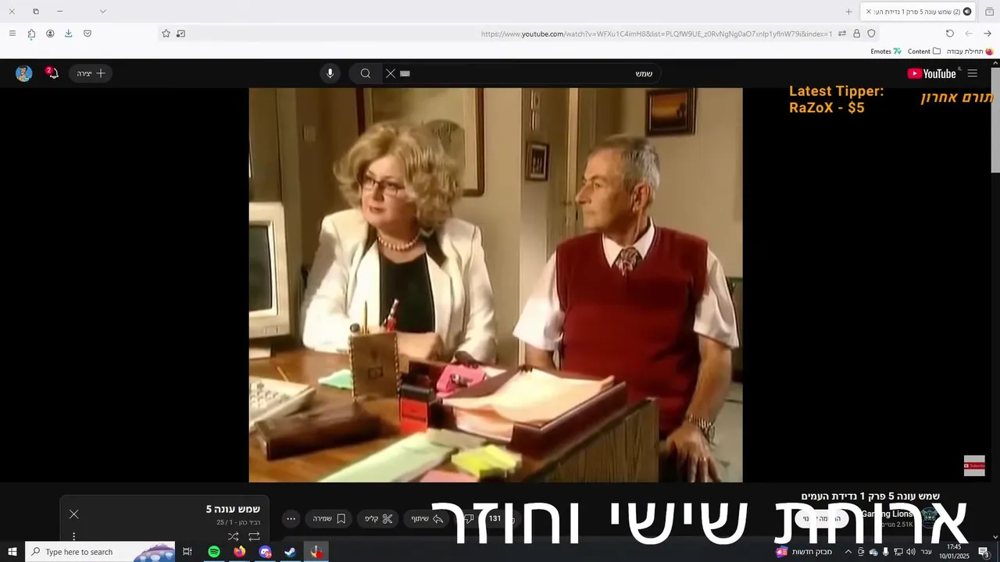Show hidden system tray icons
Viewport: 1000px width, 562px height.
848,552
